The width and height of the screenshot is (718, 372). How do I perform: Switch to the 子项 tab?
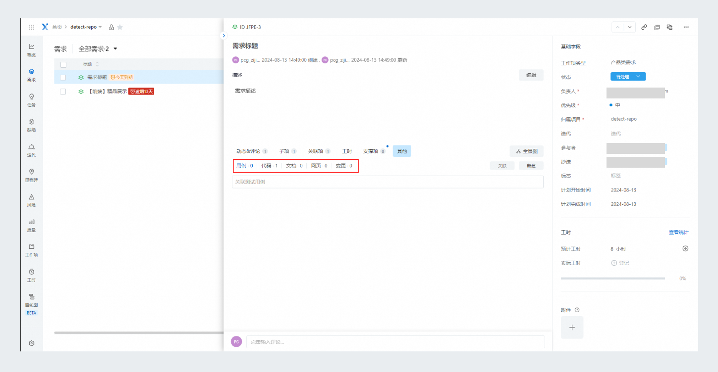287,151
